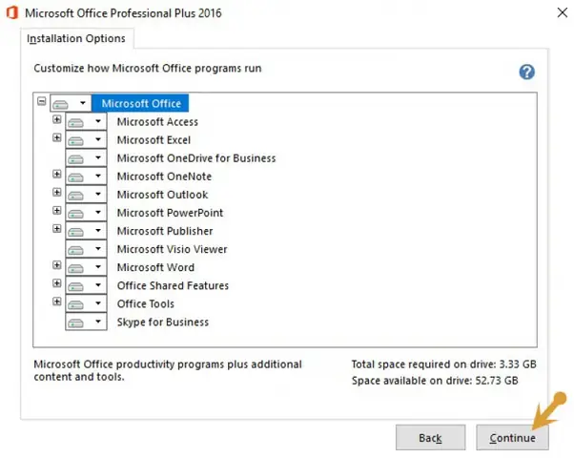Expand the Office Tools node

pos(57,302)
